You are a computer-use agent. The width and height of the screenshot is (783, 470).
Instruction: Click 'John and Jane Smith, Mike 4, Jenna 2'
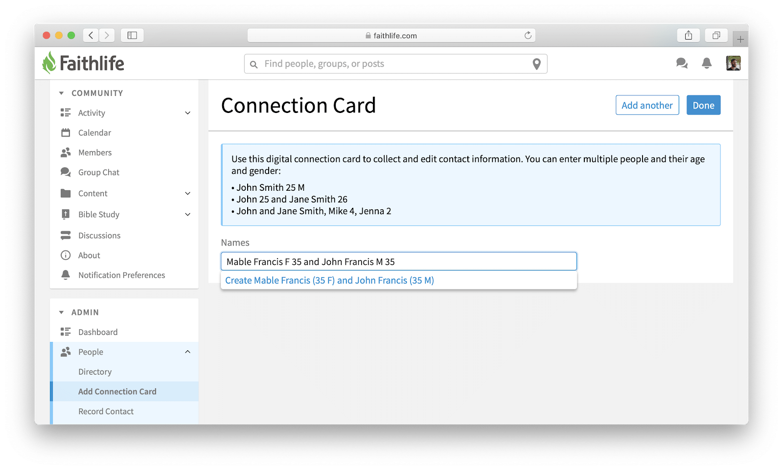point(314,211)
